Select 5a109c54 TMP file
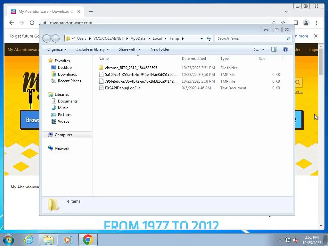Image resolution: width=328 pixels, height=246 pixels. point(141,74)
